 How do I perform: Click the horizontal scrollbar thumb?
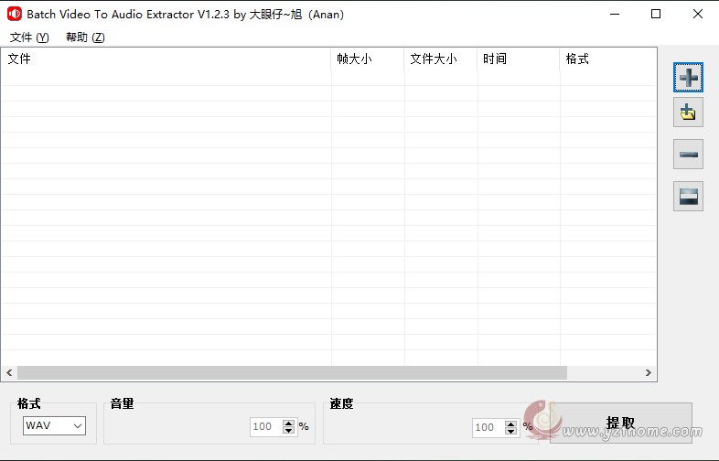pos(292,373)
